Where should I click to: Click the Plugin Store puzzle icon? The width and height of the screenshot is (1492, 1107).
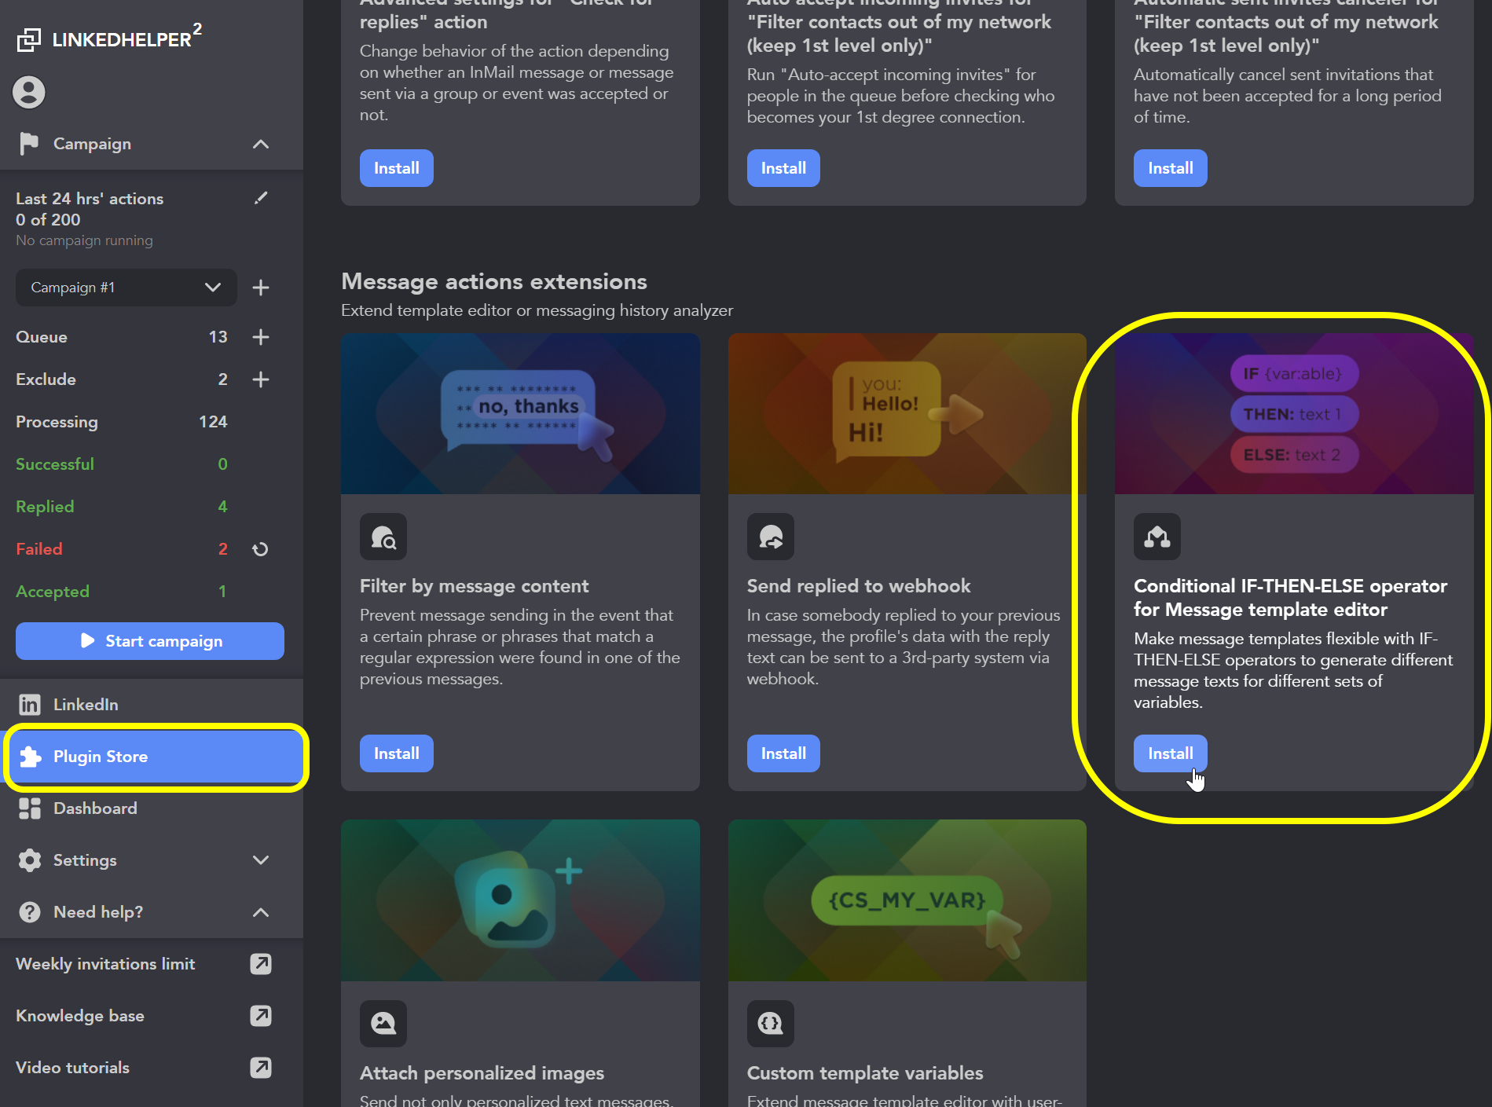30,757
